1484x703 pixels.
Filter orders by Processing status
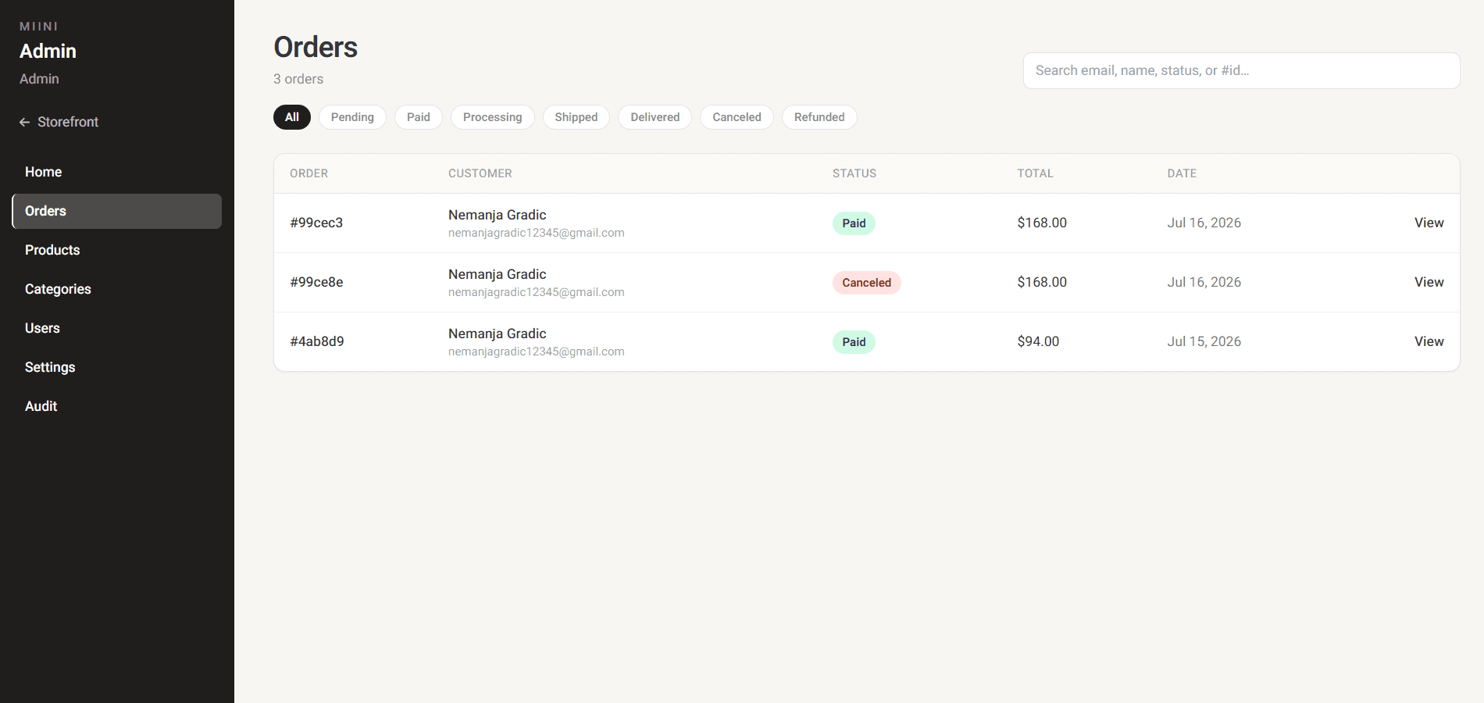coord(493,117)
